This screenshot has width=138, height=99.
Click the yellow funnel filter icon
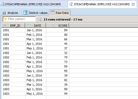pyautogui.click(x=5, y=19)
